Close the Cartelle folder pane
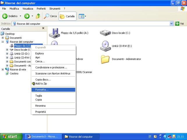The height and width of the screenshot is (140, 187). (x=43, y=28)
